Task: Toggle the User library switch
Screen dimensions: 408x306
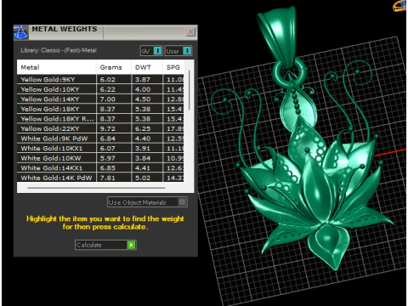Action: 178,51
